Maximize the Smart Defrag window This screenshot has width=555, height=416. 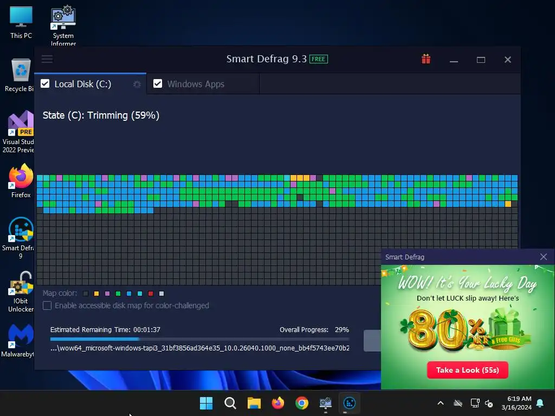tap(481, 60)
